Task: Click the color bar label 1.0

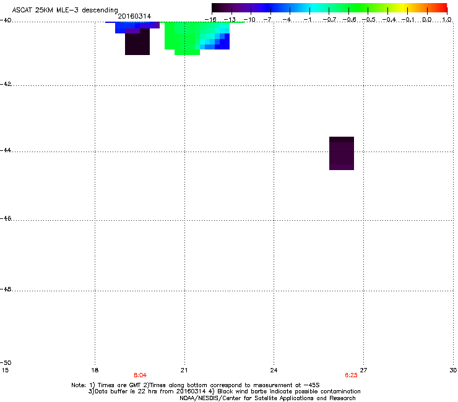Action: coord(447,20)
